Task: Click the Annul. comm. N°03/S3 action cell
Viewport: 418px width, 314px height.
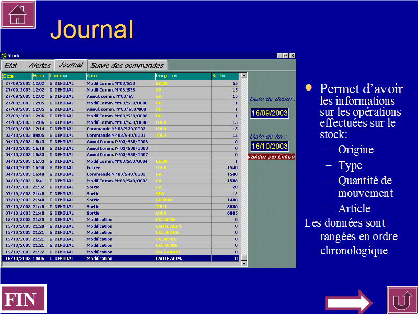Action: [121, 96]
